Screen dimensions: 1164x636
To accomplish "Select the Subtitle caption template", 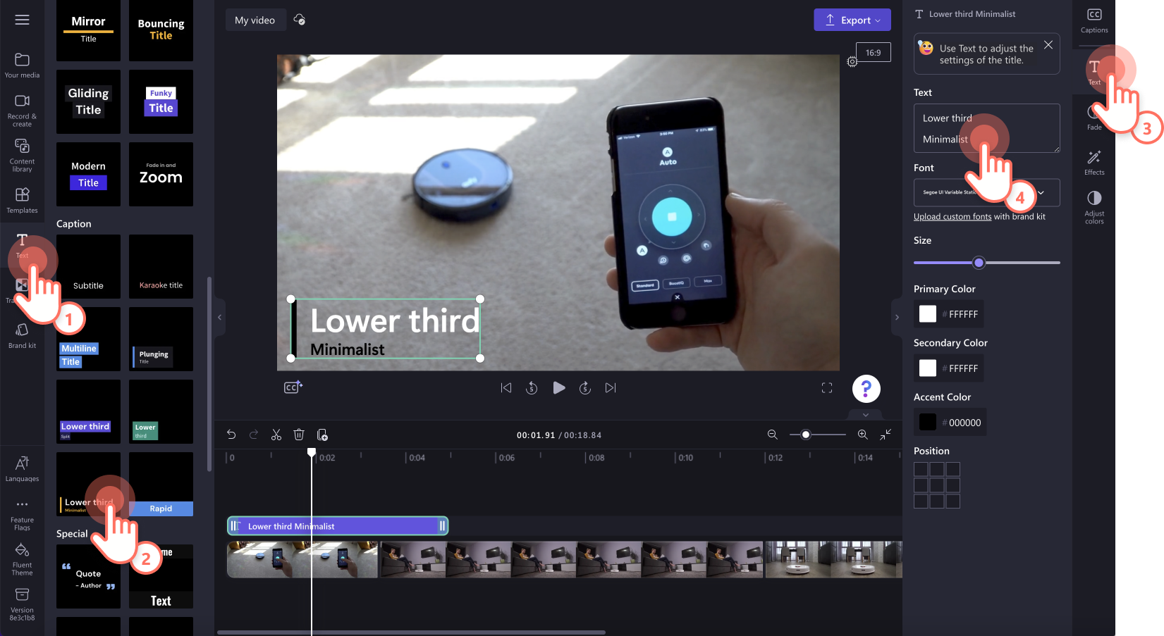I will [88, 266].
